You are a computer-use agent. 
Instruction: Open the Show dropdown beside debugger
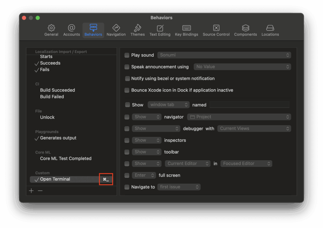point(156,129)
